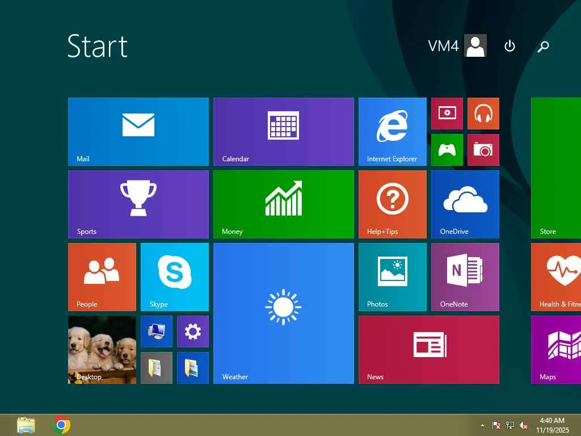Open the PC settings gear tile
Screen dimensions: 581x436
tap(193, 332)
